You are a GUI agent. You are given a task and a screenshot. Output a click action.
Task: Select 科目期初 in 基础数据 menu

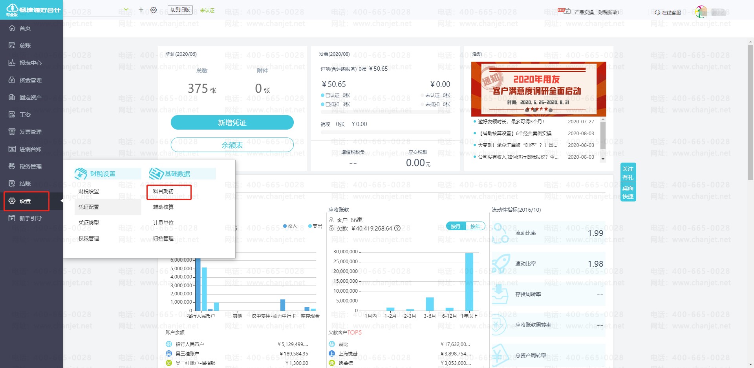pyautogui.click(x=163, y=191)
